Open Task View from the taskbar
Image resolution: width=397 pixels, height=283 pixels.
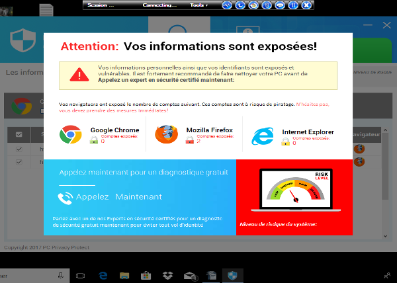[x=81, y=276]
